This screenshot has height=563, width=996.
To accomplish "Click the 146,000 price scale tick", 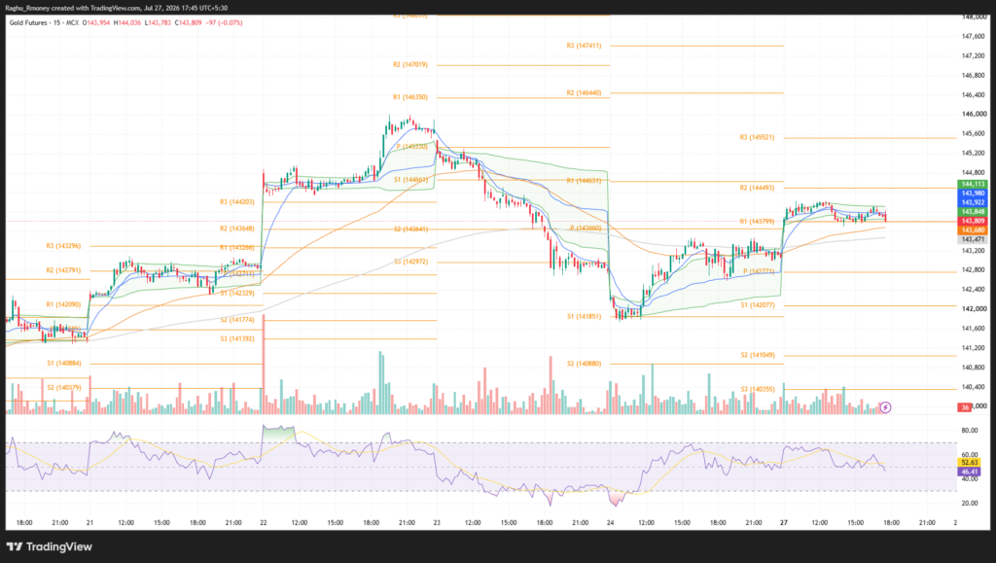I will (973, 114).
